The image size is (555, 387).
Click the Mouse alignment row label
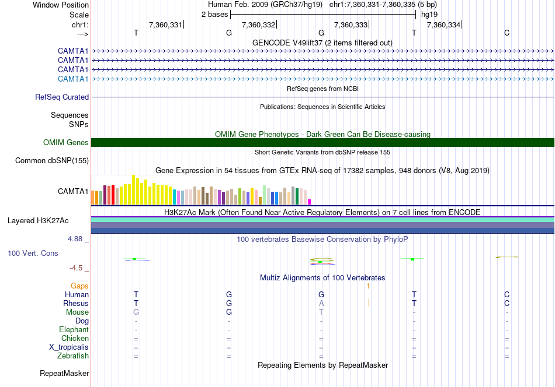click(x=77, y=312)
